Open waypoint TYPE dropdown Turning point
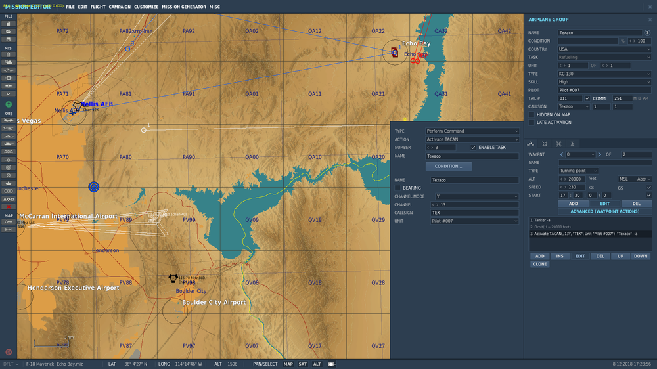 pos(578,171)
